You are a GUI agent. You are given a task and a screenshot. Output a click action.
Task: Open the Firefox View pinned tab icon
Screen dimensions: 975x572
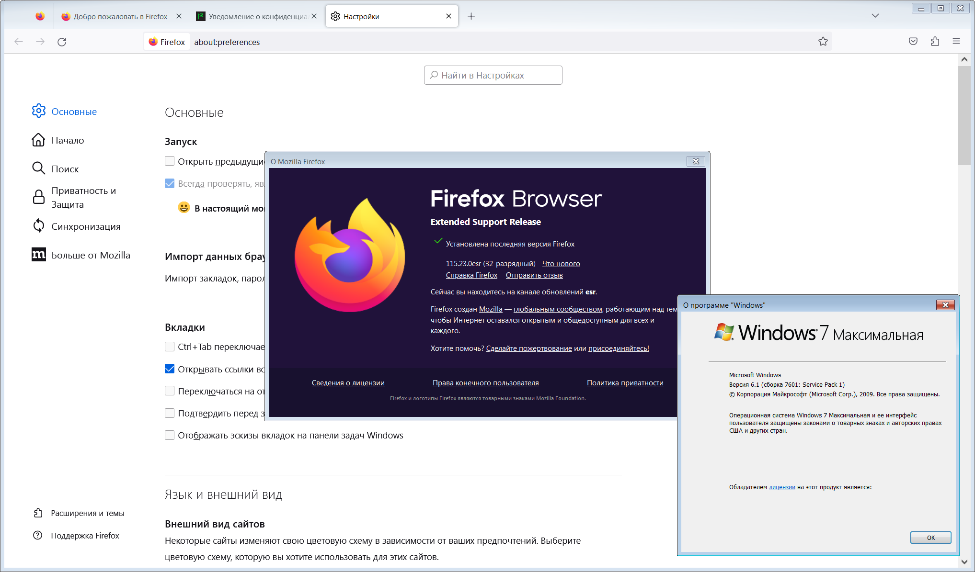pyautogui.click(x=40, y=16)
